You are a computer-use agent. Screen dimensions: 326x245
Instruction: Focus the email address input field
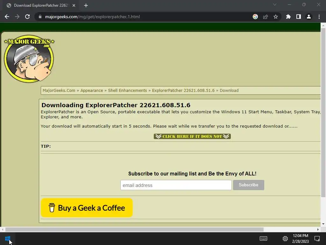pyautogui.click(x=176, y=185)
